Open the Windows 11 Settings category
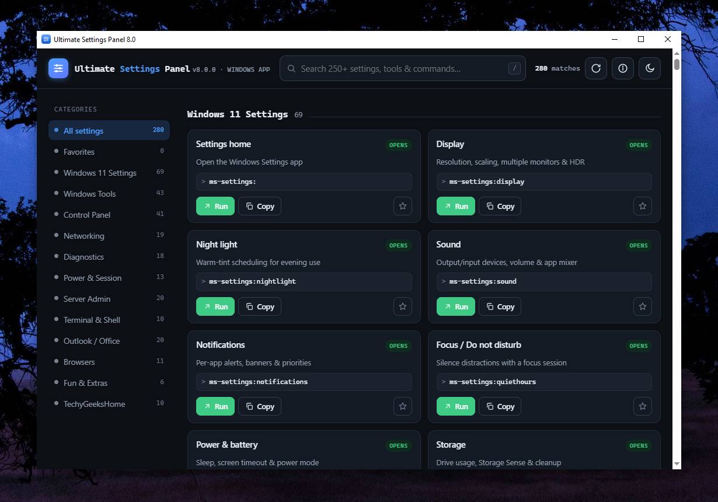Viewport: 718px width, 502px height. click(109, 172)
